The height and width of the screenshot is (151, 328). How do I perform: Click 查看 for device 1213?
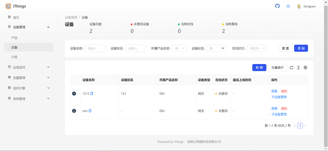pyautogui.click(x=274, y=91)
